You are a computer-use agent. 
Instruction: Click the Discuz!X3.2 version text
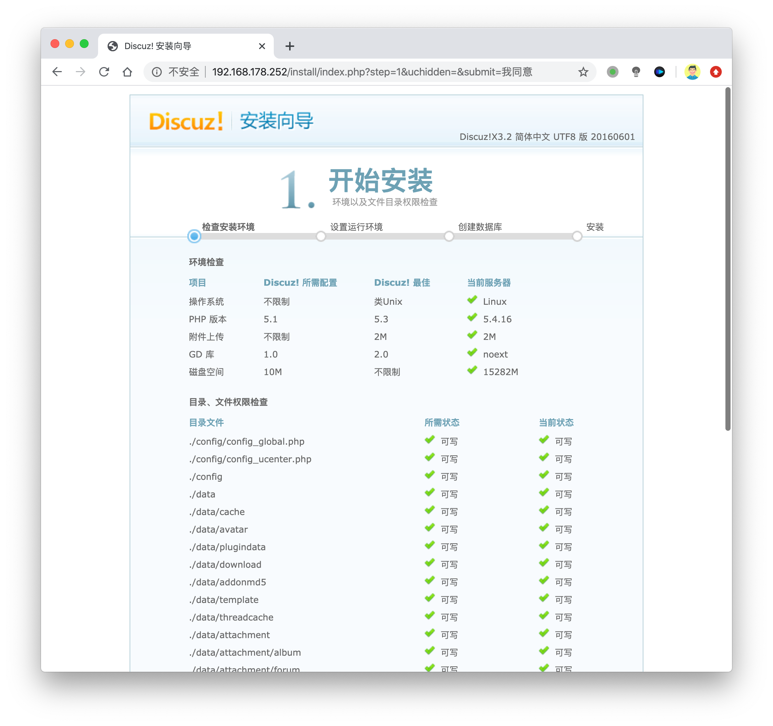547,137
